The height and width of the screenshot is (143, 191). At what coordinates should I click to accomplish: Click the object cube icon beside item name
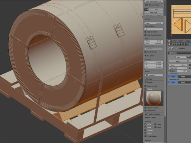[146, 75]
